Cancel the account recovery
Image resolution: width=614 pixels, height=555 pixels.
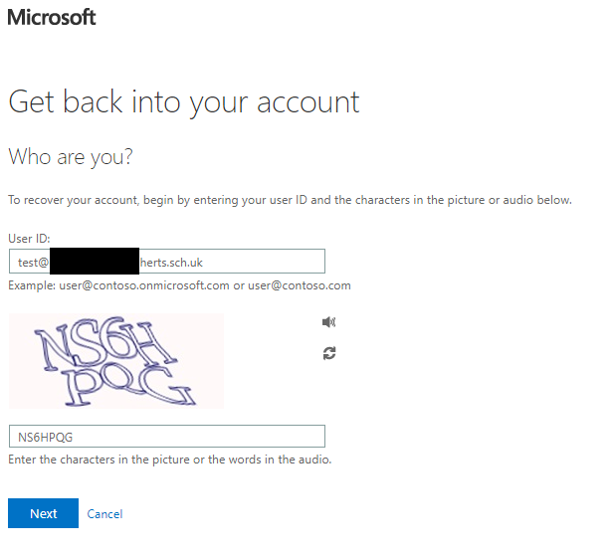104,513
